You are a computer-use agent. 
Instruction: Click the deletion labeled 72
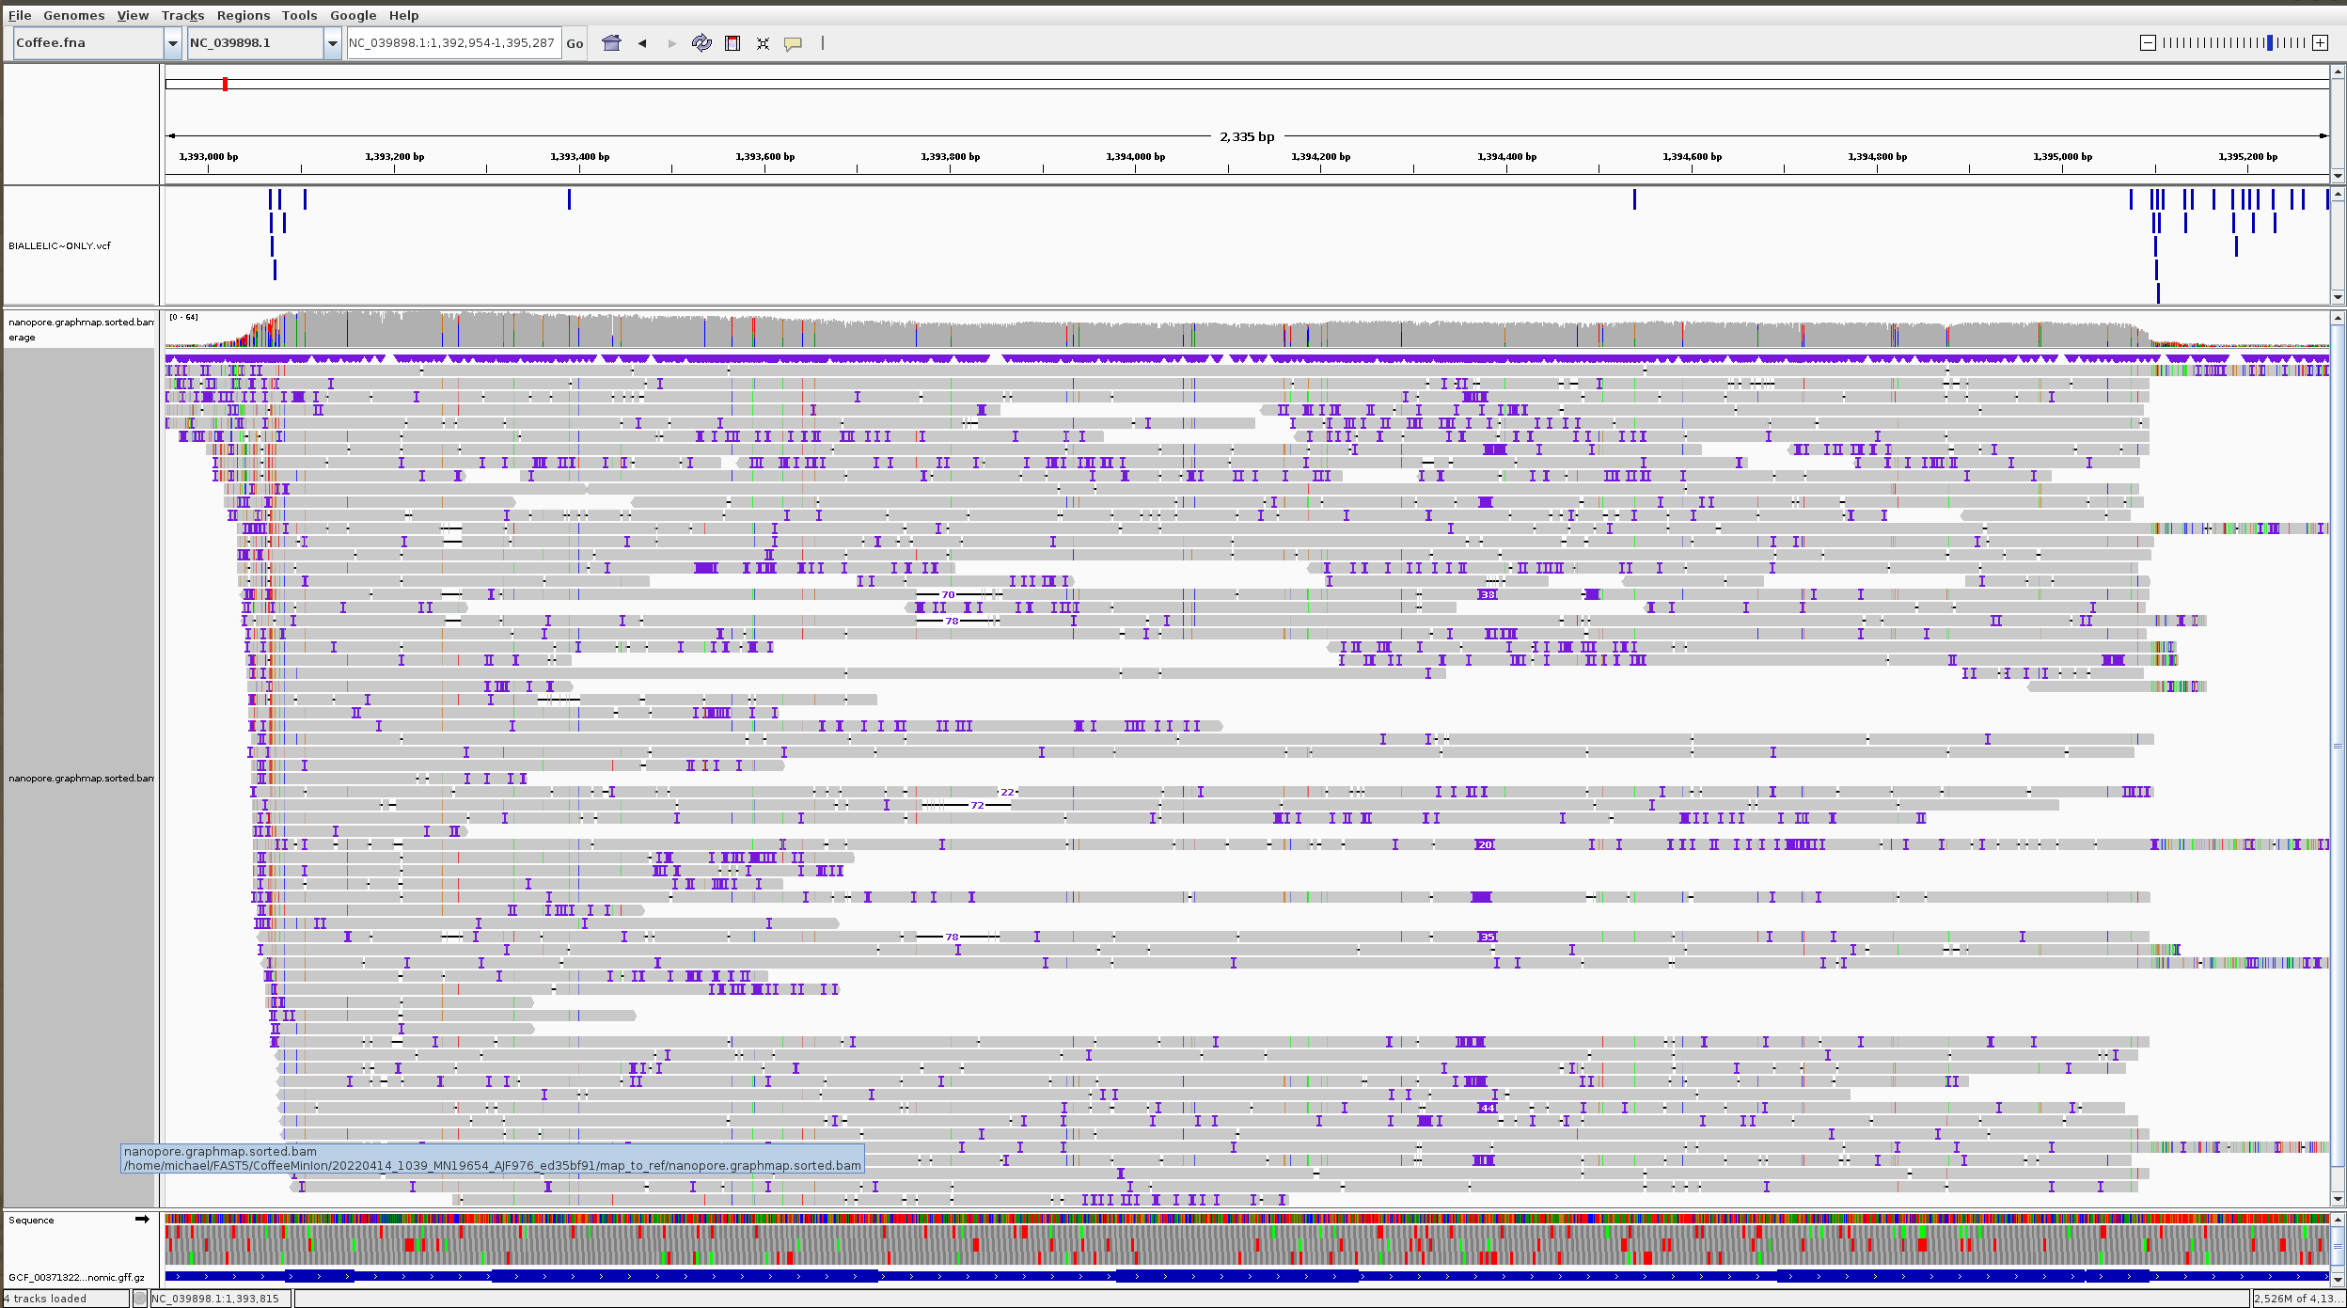tap(977, 806)
